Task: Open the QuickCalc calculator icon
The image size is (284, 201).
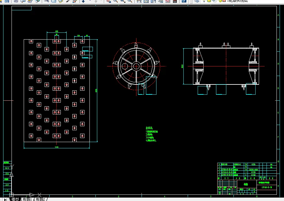Action: click(175, 1)
